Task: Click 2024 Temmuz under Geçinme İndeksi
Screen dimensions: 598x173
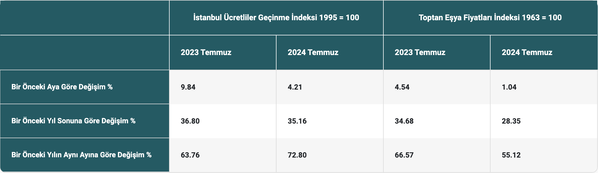Action: [313, 53]
